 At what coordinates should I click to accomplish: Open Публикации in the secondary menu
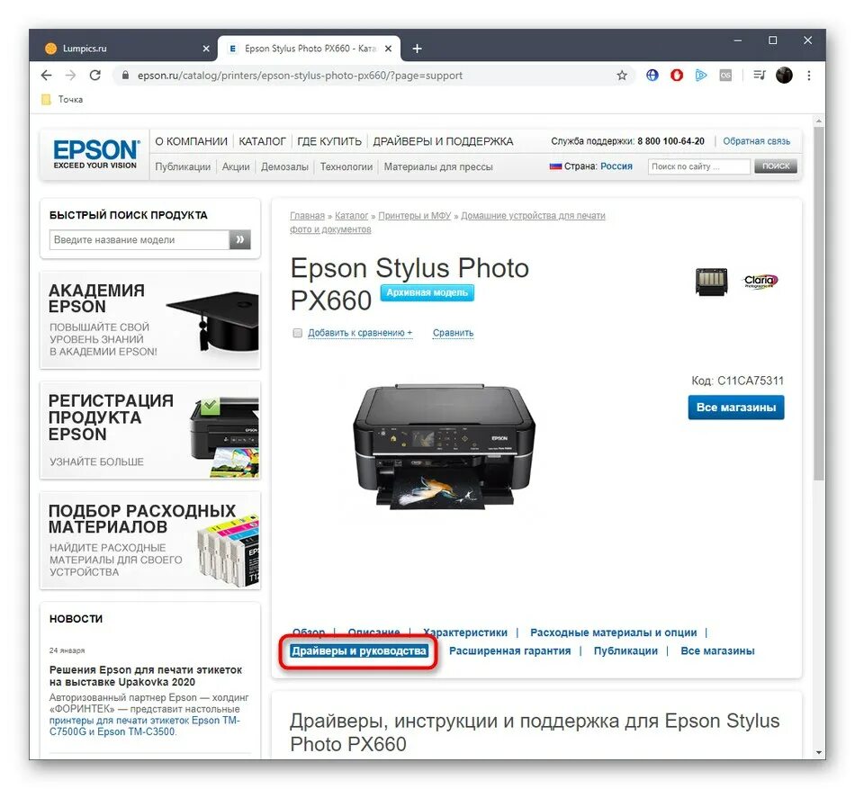click(x=183, y=166)
